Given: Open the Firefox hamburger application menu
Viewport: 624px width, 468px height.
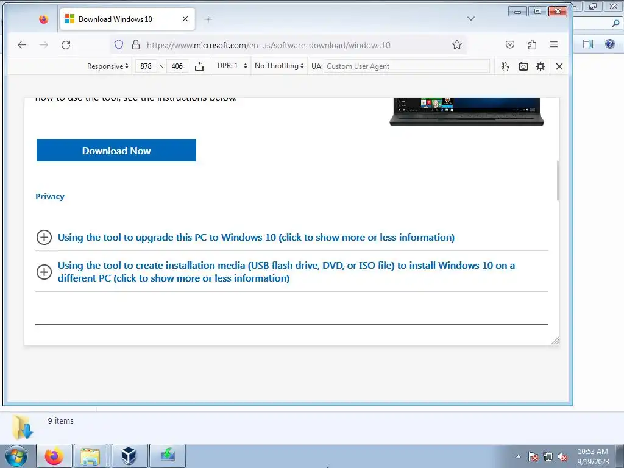Looking at the screenshot, I should coord(553,44).
